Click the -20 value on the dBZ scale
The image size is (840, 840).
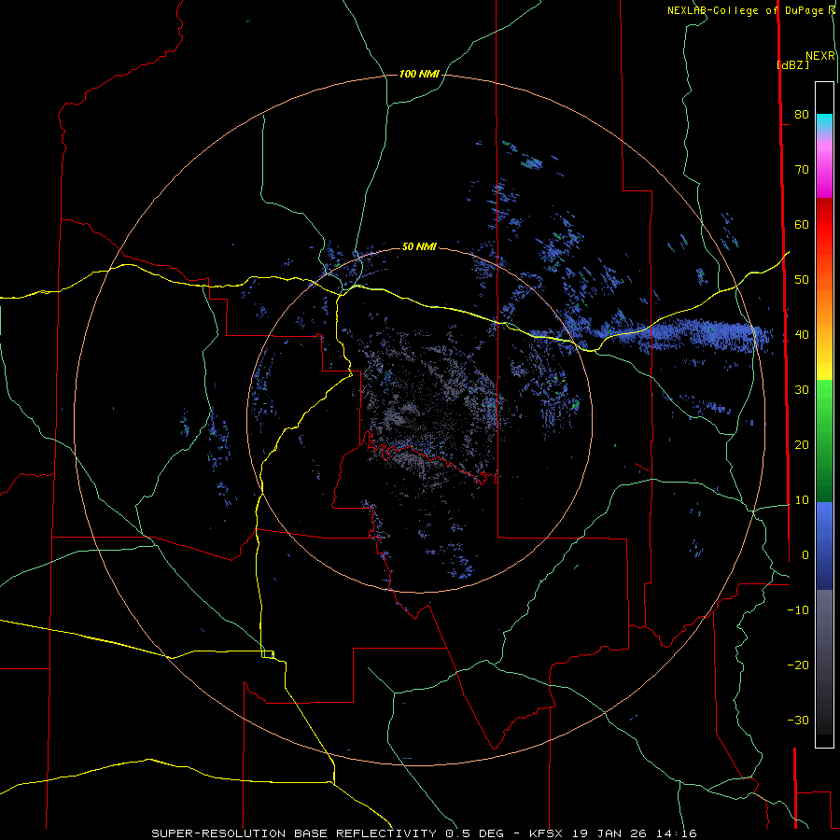pos(798,665)
